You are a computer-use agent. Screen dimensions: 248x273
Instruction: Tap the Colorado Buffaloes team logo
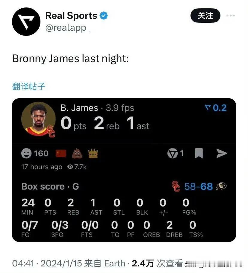221,186
